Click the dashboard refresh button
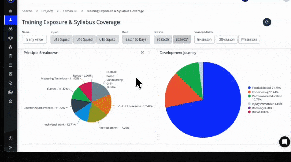291x162 pixels. pyautogui.click(x=267, y=22)
